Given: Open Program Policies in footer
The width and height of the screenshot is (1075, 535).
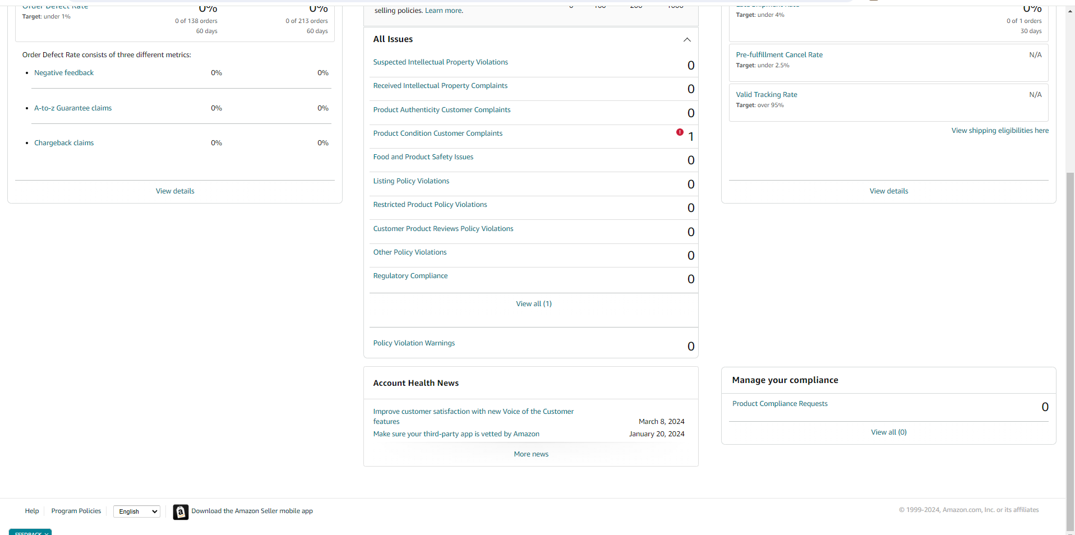Looking at the screenshot, I should pos(76,511).
